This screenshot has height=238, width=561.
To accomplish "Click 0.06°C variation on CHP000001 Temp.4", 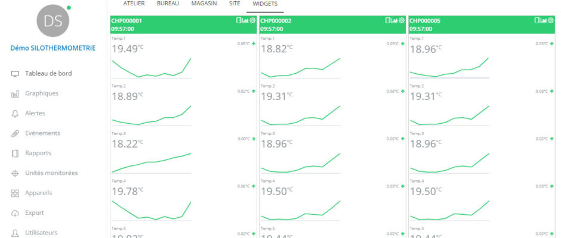I will tap(243, 186).
